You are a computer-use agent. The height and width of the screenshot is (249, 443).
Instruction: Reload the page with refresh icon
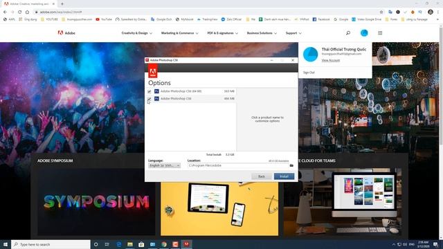point(20,12)
